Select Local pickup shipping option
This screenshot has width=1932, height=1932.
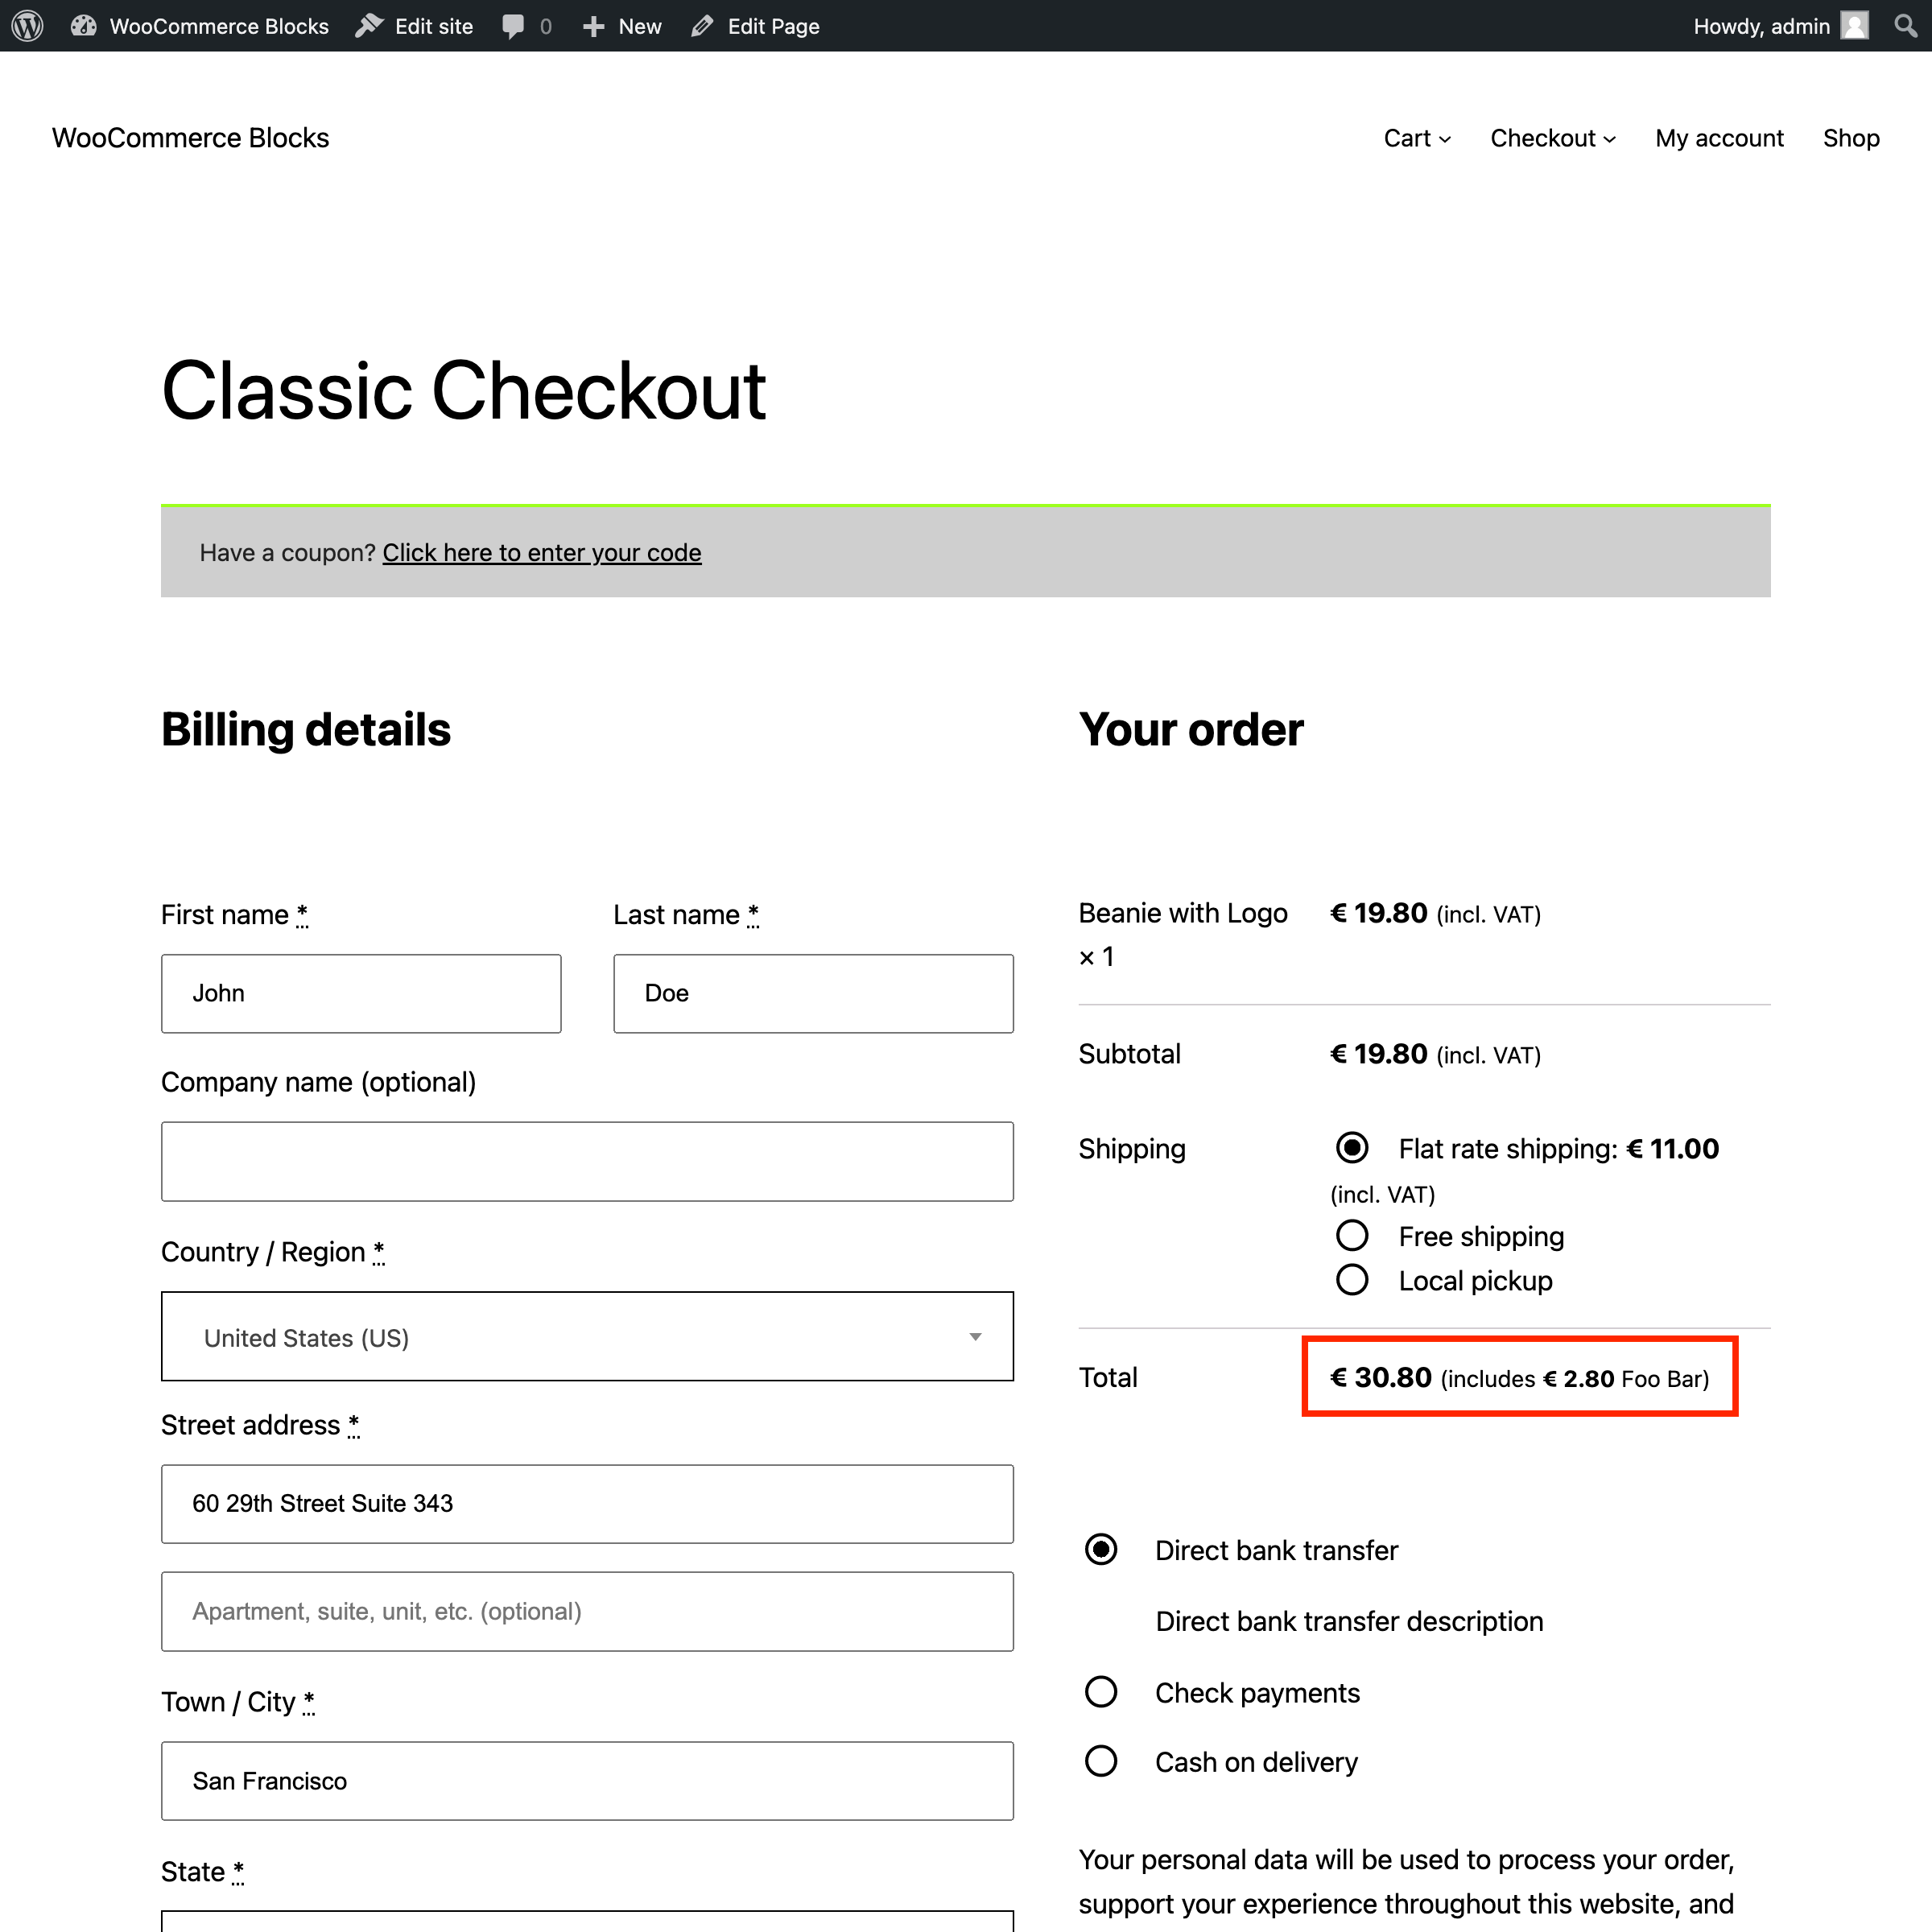click(x=1352, y=1280)
